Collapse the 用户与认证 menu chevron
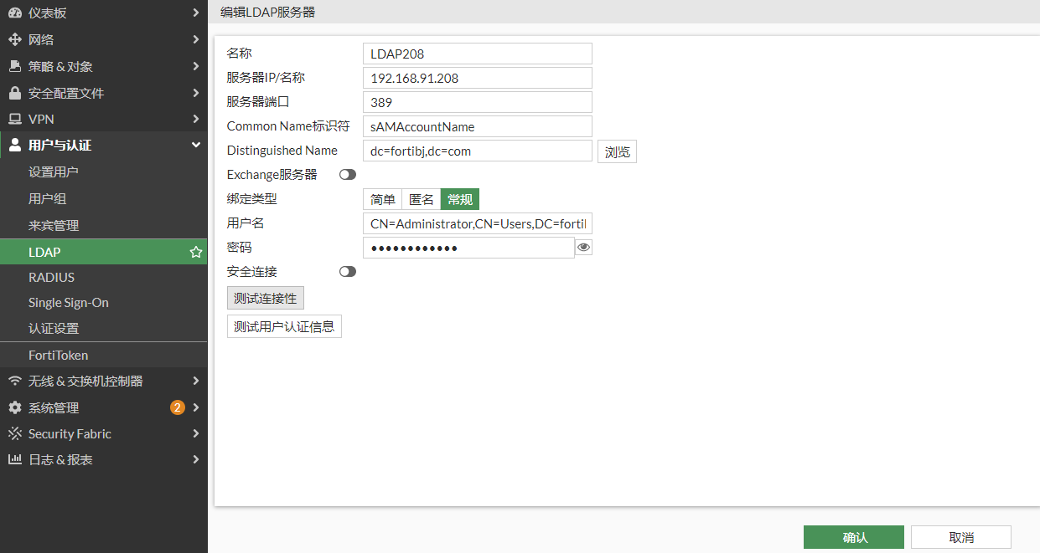 195,145
